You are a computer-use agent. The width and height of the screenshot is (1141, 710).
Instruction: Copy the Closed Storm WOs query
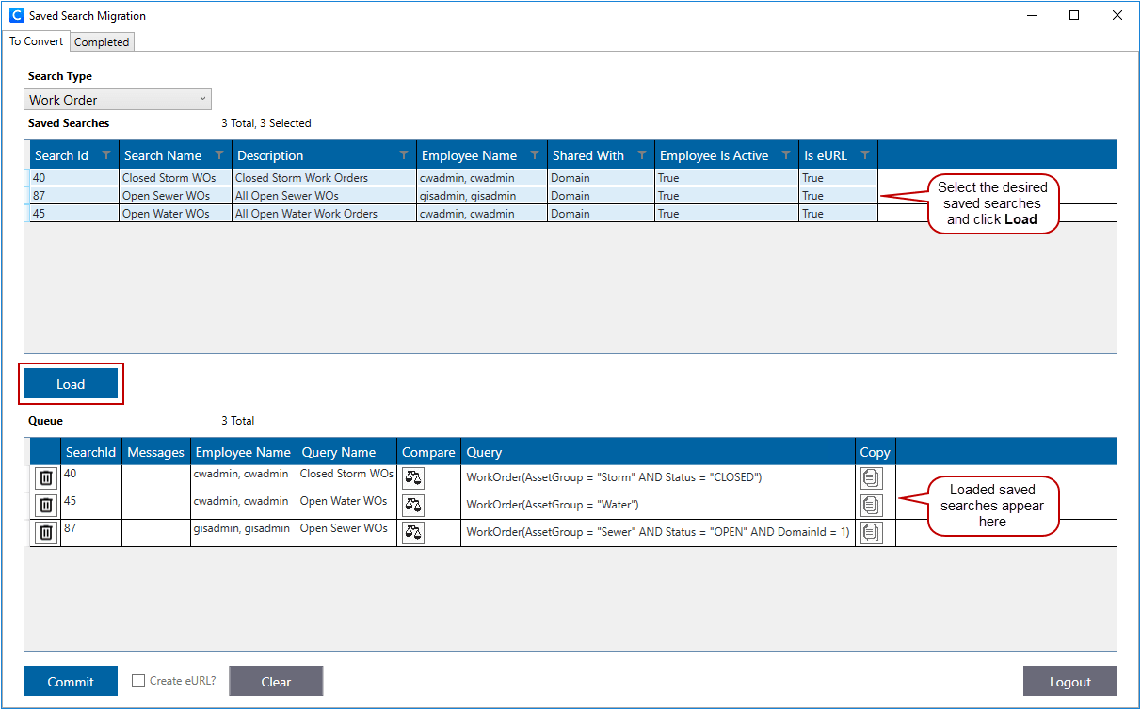pos(872,477)
